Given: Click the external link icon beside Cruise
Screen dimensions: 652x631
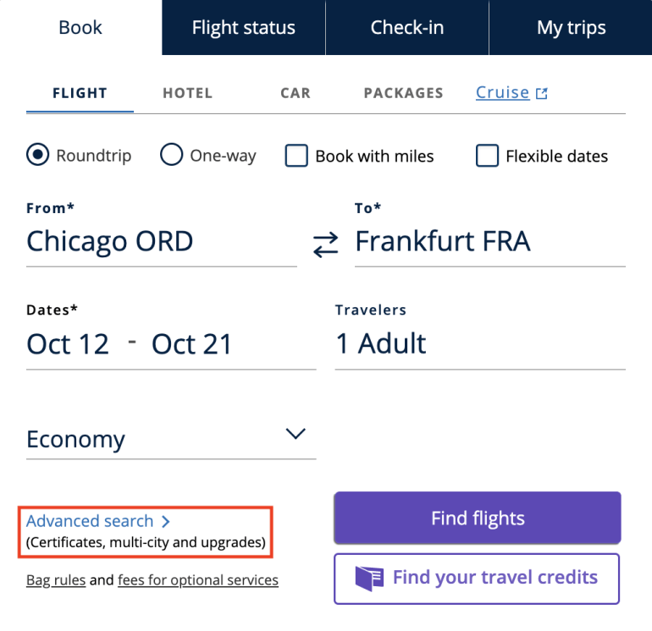Looking at the screenshot, I should coord(542,94).
